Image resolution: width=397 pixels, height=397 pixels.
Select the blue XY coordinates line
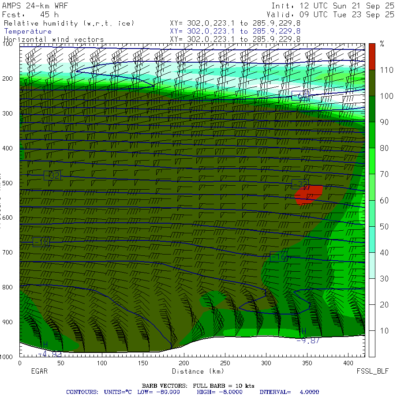point(235,31)
